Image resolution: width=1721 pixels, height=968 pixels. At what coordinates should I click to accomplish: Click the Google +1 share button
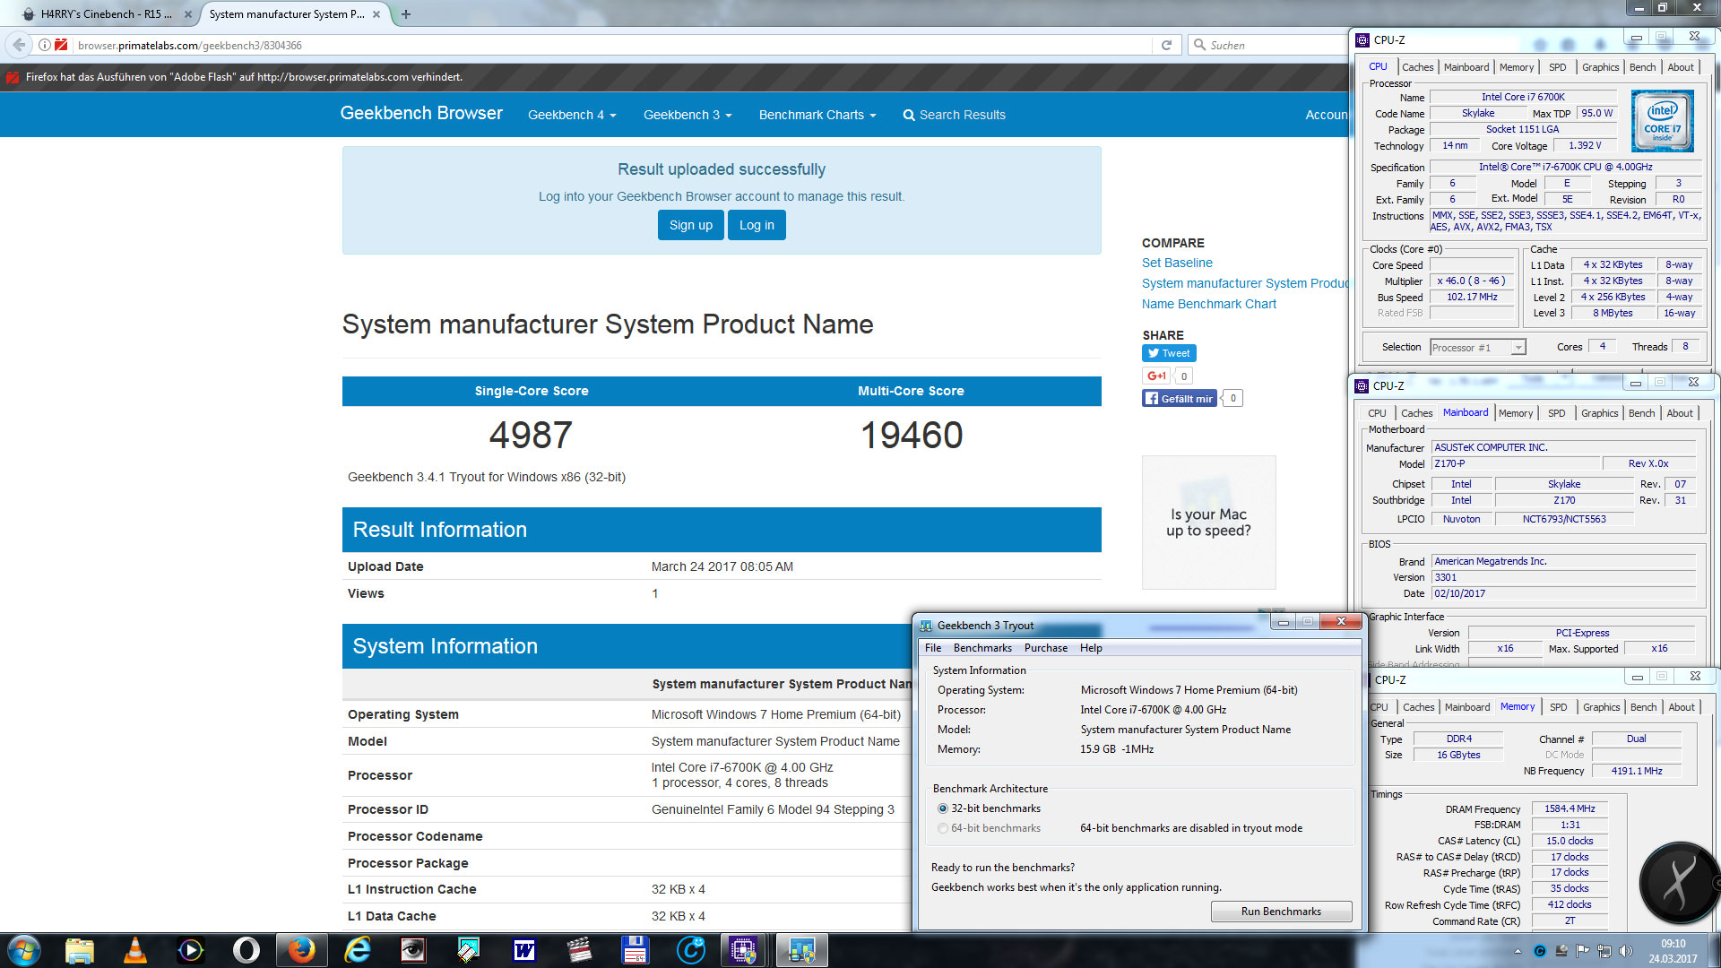click(1156, 376)
